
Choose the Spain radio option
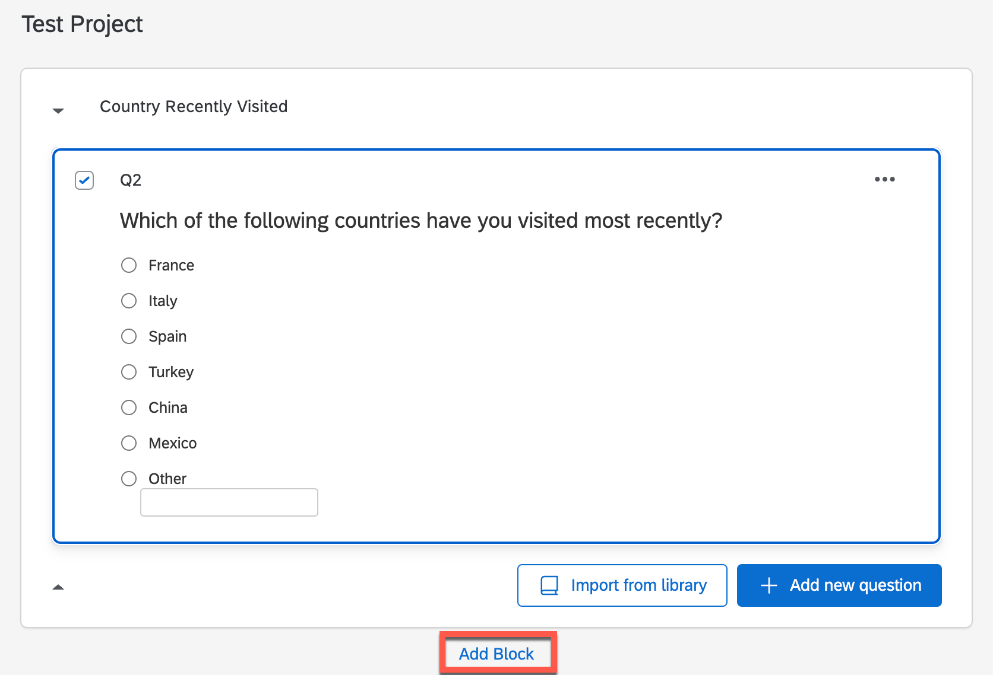coord(129,336)
